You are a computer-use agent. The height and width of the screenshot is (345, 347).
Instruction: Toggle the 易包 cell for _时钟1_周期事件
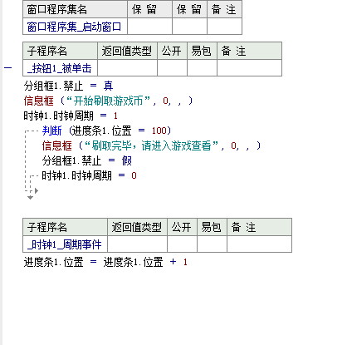212,244
